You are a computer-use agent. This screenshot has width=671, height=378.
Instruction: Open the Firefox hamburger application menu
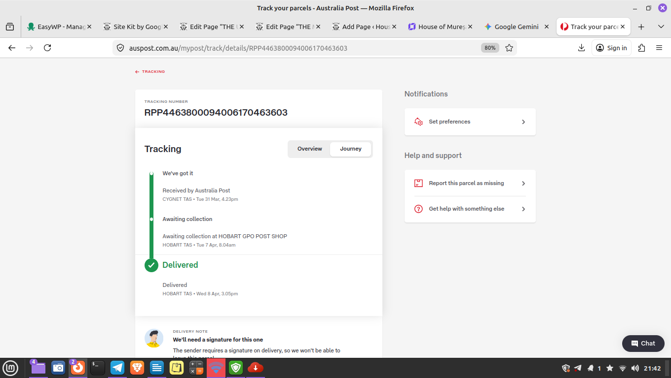click(x=659, y=48)
